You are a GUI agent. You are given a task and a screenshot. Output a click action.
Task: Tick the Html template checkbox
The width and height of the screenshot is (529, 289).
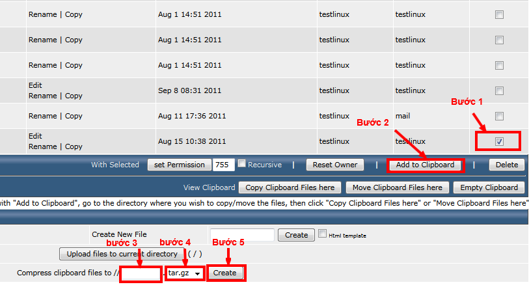coord(322,234)
